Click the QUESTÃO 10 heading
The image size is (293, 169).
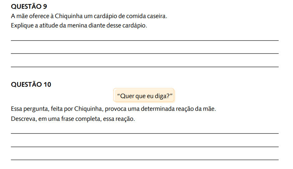[31, 84]
